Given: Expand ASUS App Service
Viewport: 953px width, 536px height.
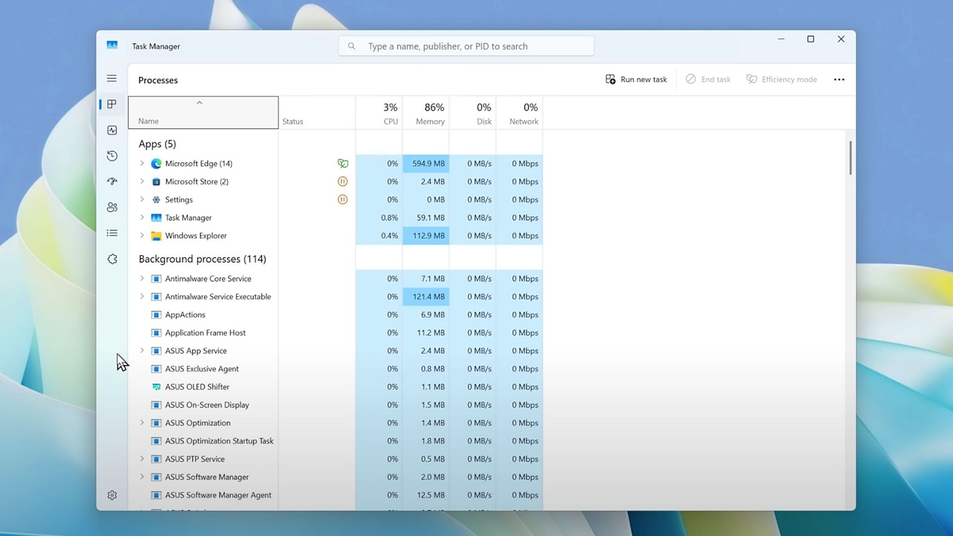Looking at the screenshot, I should [142, 351].
